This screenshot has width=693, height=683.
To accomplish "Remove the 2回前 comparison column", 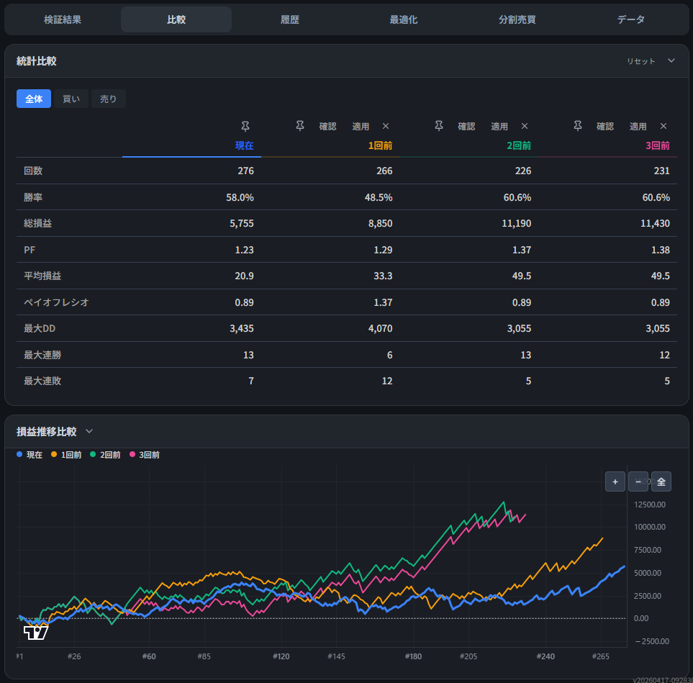I will 525,126.
